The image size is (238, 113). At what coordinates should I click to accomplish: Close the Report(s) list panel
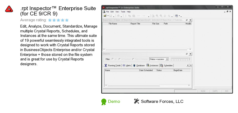(190, 20)
